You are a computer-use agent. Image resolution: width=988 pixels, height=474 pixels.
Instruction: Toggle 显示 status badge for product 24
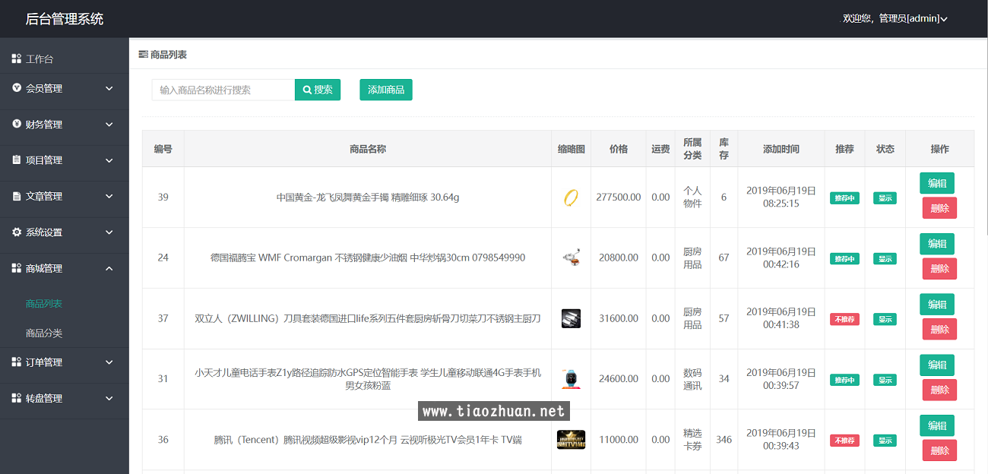(x=885, y=259)
